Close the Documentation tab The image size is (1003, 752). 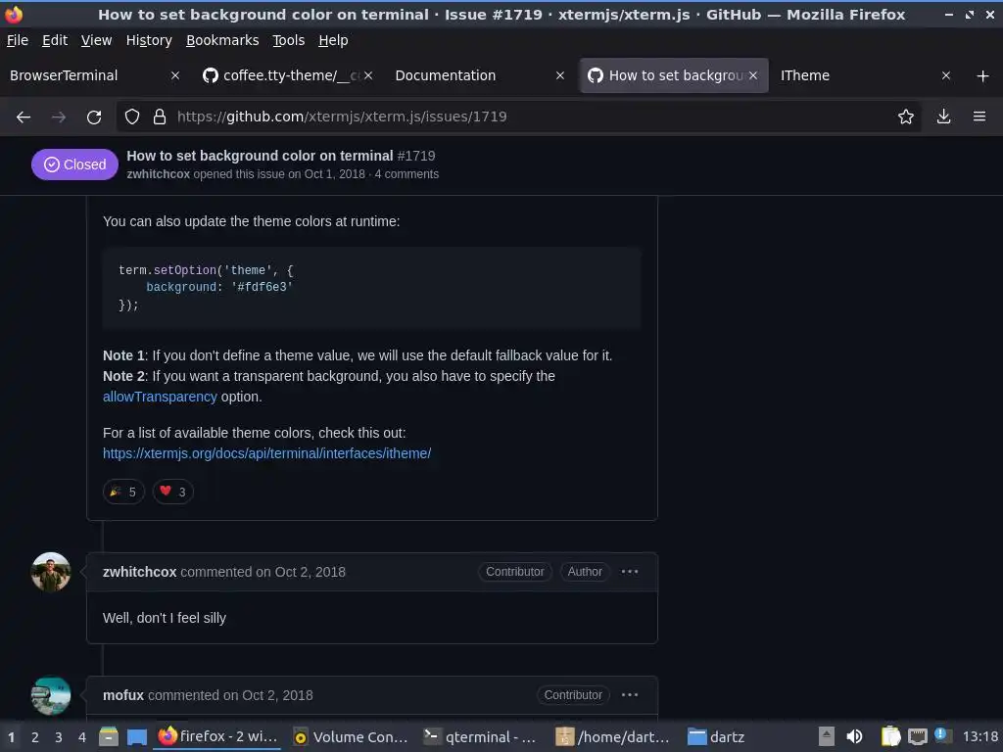(559, 75)
